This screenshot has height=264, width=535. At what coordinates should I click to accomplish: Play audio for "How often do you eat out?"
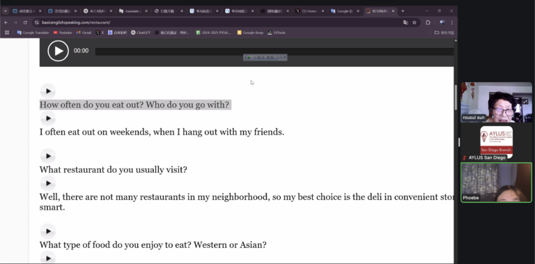click(x=48, y=91)
